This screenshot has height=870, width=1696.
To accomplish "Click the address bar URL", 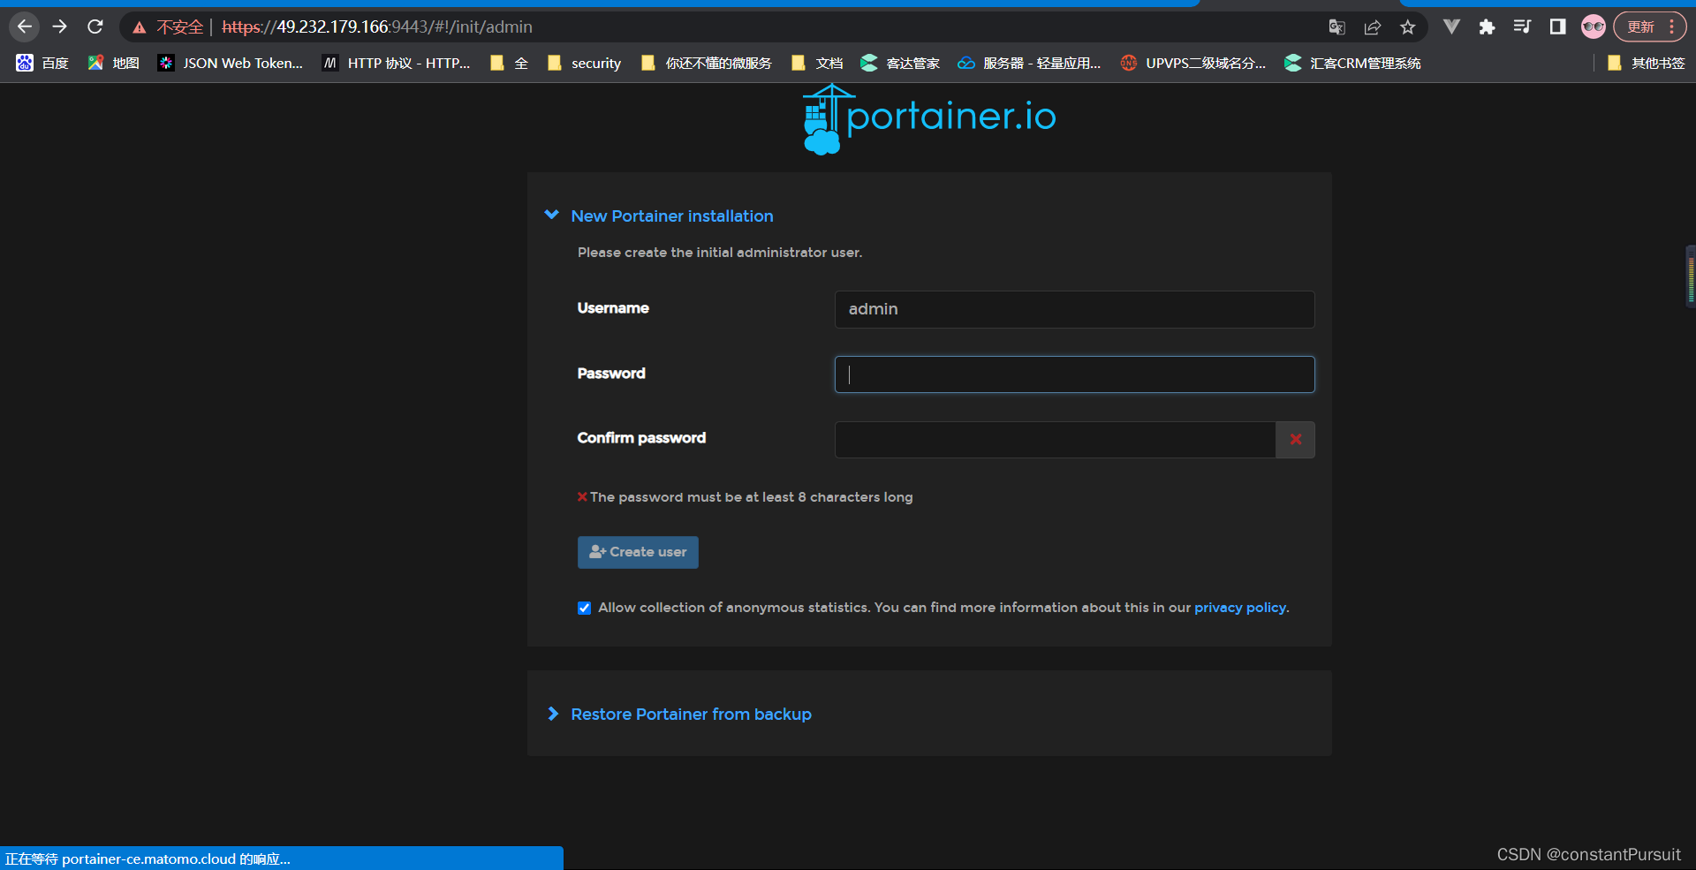I will point(377,27).
